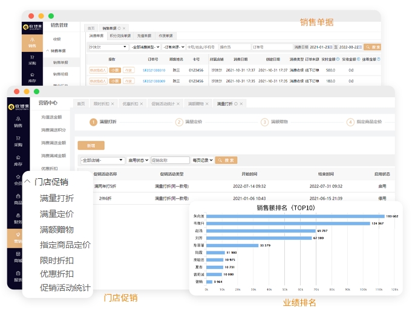Close the 优惠折扣 tab

142,104
